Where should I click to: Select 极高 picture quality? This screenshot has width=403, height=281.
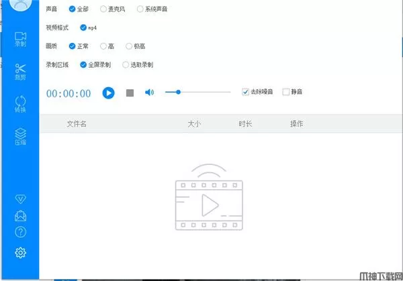(136, 46)
